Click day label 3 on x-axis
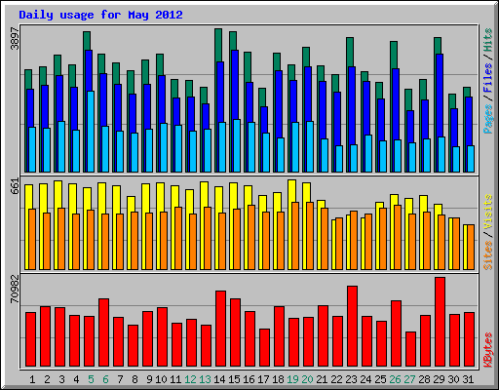 61,379
